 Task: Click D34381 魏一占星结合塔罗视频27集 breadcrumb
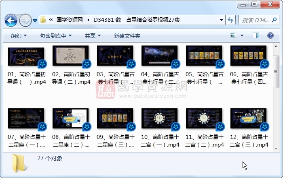137,20
